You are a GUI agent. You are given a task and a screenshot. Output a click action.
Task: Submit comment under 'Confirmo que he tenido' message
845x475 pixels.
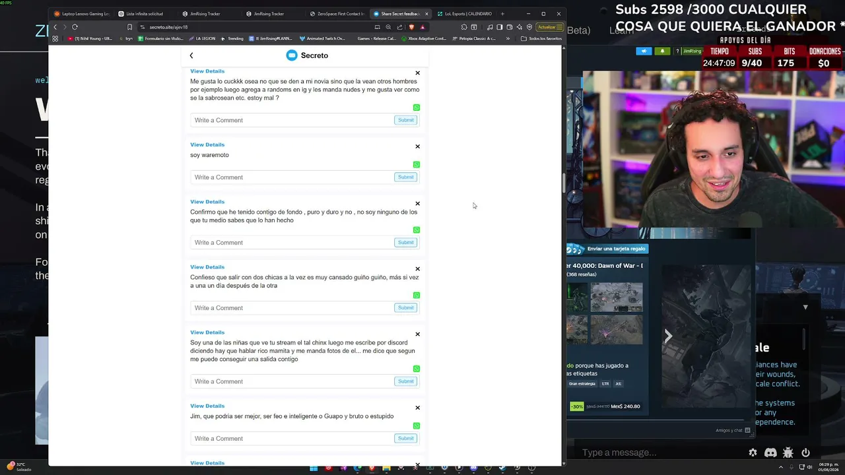[405, 242]
